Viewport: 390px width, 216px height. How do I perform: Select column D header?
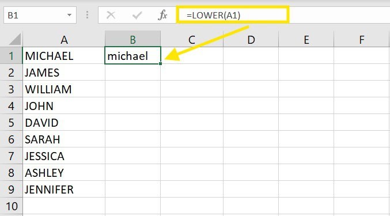[251, 40]
